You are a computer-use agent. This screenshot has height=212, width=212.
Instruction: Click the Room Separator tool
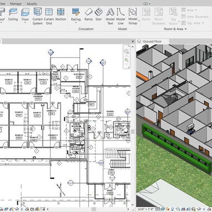click(159, 16)
